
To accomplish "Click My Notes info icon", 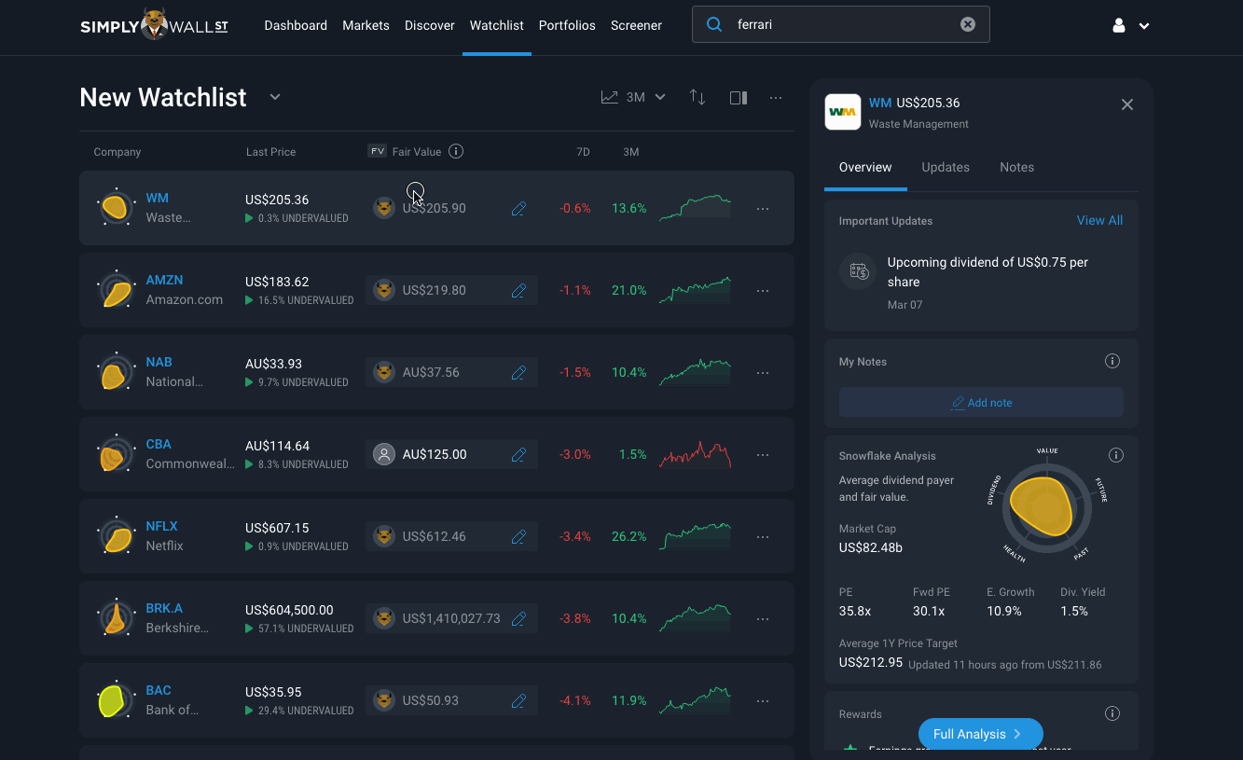I will pyautogui.click(x=1112, y=361).
